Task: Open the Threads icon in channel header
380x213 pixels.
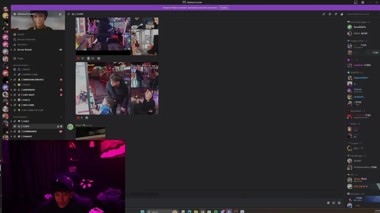Action: coord(324,14)
